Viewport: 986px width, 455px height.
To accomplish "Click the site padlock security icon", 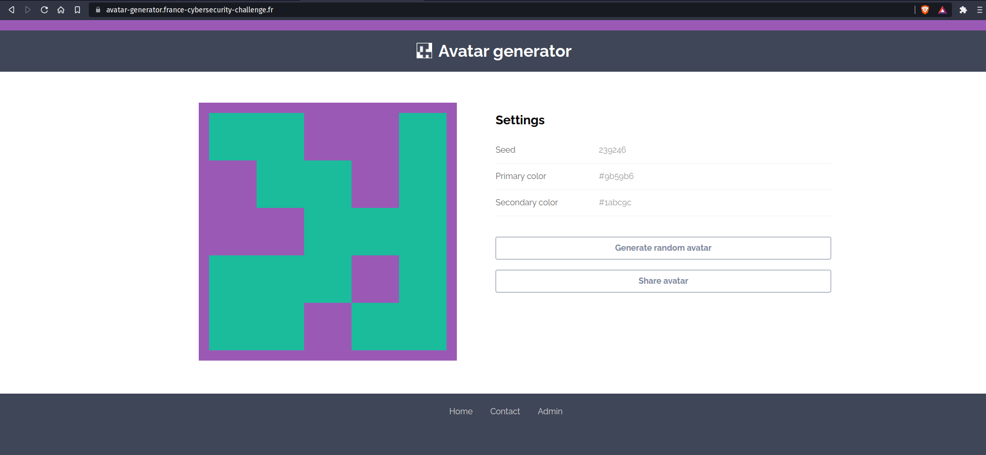I will coord(98,10).
